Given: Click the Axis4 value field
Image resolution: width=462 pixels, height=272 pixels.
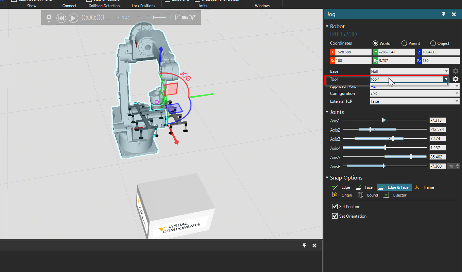Looking at the screenshot, I should tap(438, 148).
